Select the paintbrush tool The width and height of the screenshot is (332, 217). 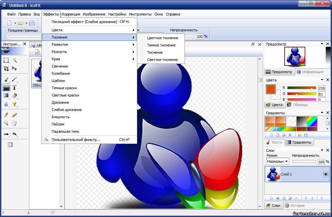(6, 79)
